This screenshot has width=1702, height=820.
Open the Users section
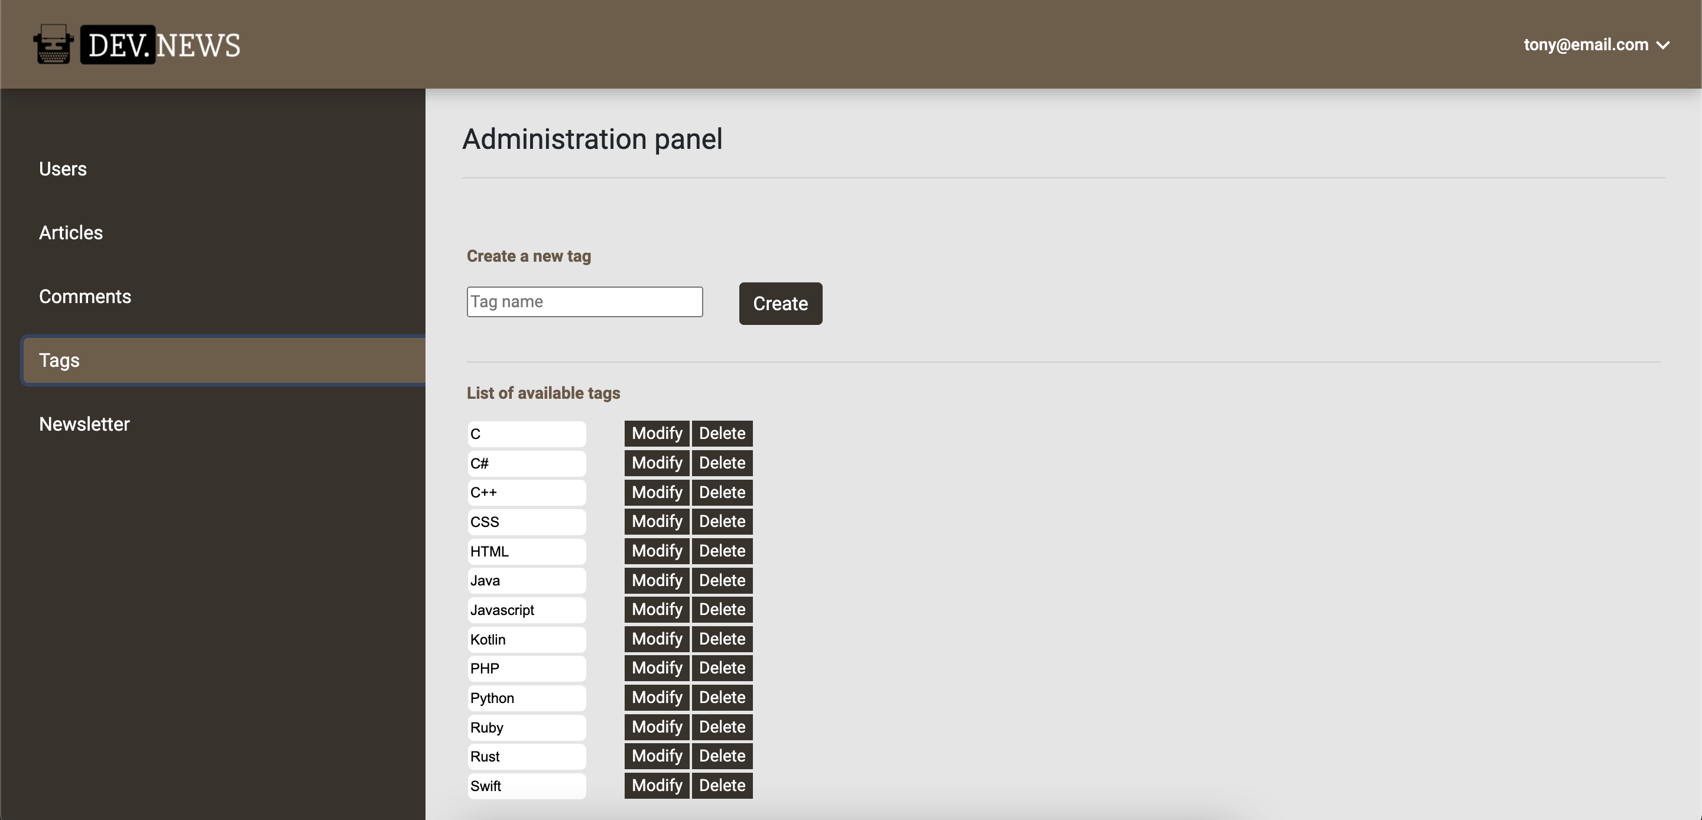(x=63, y=168)
